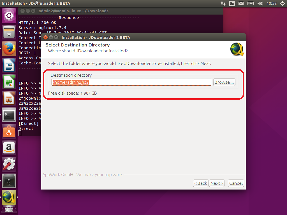Open the En keyboard layout indicator
This screenshot has width=287, height=215.
232,3
